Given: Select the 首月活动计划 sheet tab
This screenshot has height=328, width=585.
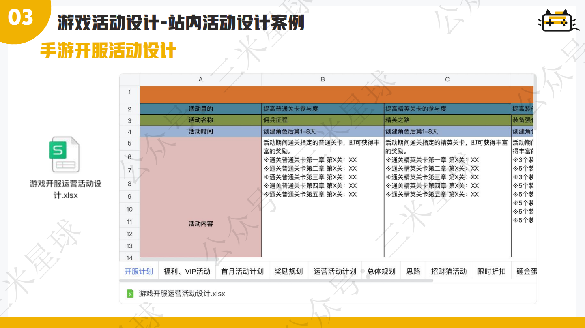Looking at the screenshot, I should coord(242,271).
